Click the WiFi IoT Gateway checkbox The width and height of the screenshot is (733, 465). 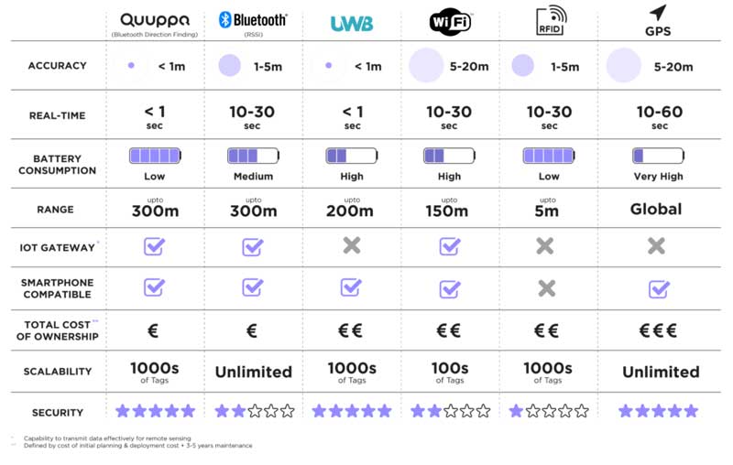(x=450, y=245)
